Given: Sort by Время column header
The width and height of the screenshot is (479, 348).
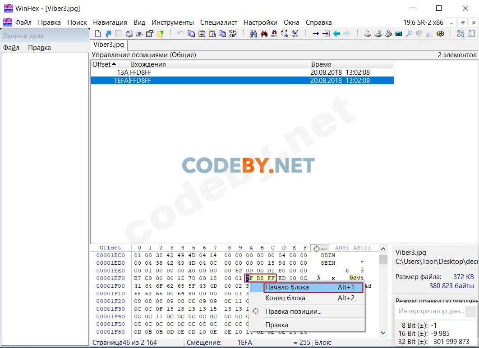Looking at the screenshot, I should point(352,64).
